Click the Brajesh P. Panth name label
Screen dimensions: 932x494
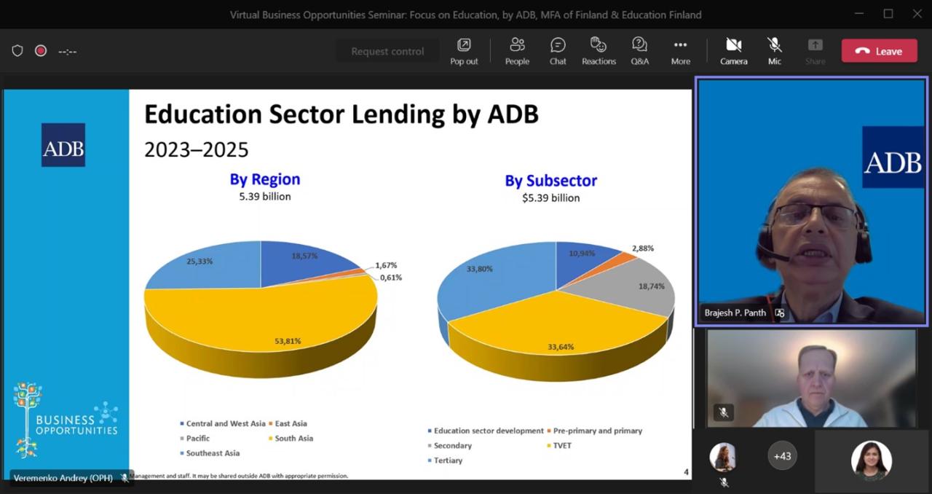pyautogui.click(x=735, y=313)
